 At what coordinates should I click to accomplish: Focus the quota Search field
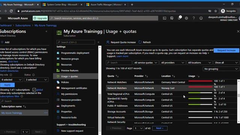[x=119, y=63]
